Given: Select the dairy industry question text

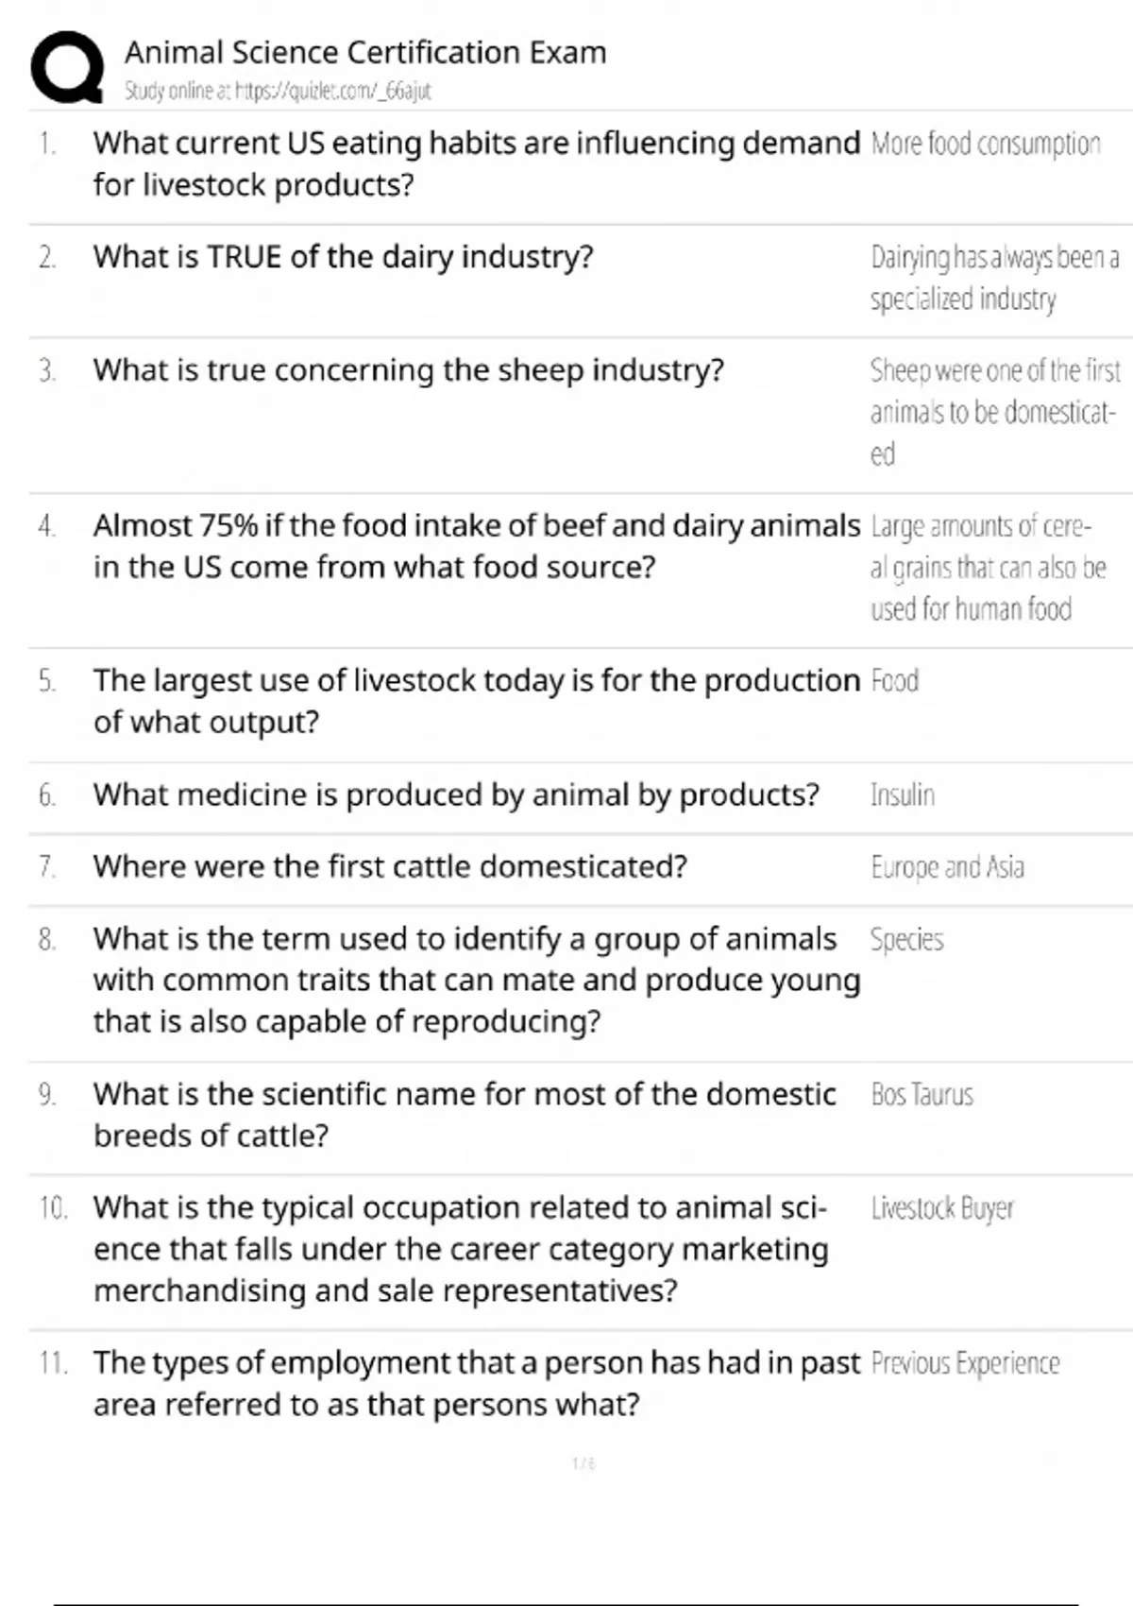Looking at the screenshot, I should click(343, 257).
